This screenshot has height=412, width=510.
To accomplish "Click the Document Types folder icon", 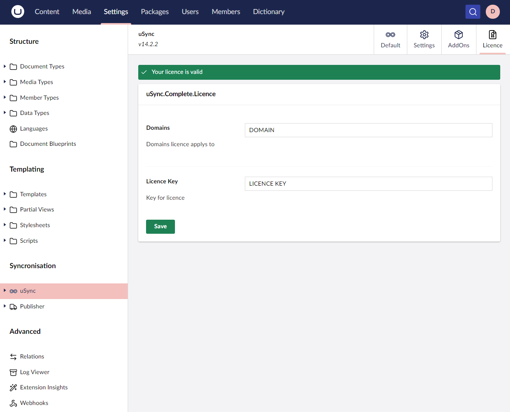I will [13, 67].
